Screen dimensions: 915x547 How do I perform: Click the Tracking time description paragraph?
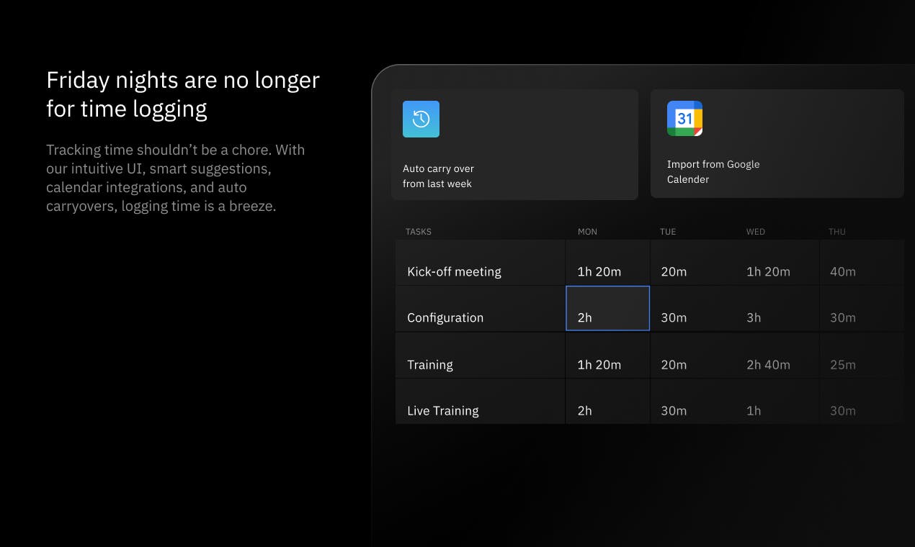tap(176, 178)
